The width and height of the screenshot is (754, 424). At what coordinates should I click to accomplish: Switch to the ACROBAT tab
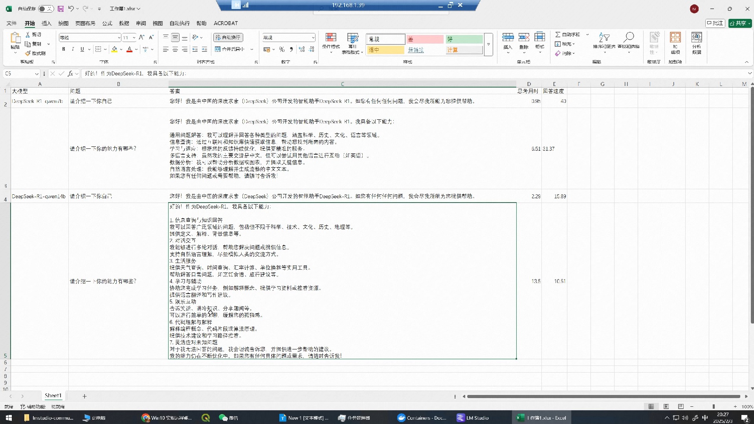pyautogui.click(x=226, y=23)
